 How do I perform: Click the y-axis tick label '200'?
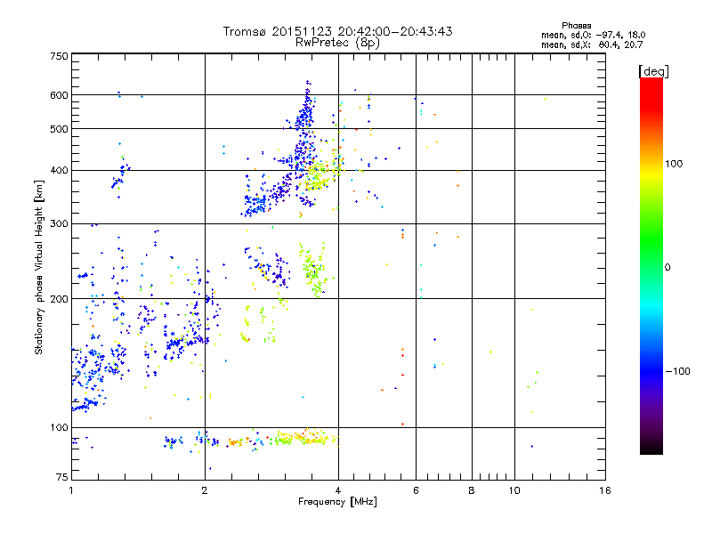point(59,299)
